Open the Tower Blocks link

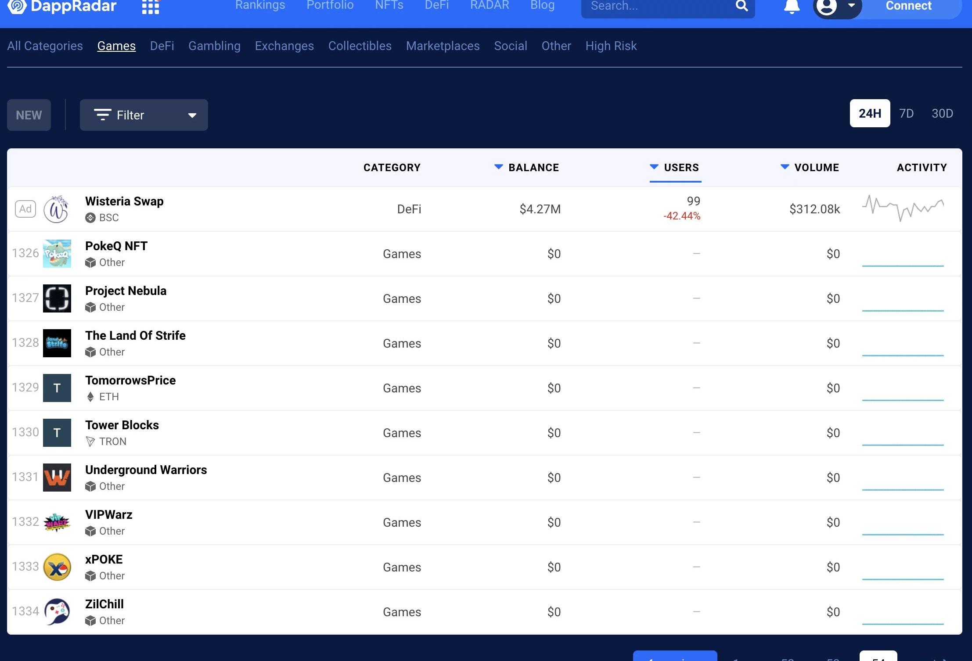coord(122,425)
